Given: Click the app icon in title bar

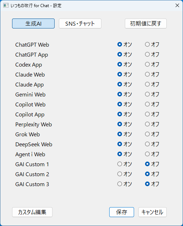Looking at the screenshot, I should 6,5.
